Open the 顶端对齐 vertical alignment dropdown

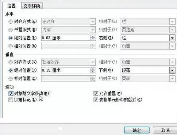[93, 62]
